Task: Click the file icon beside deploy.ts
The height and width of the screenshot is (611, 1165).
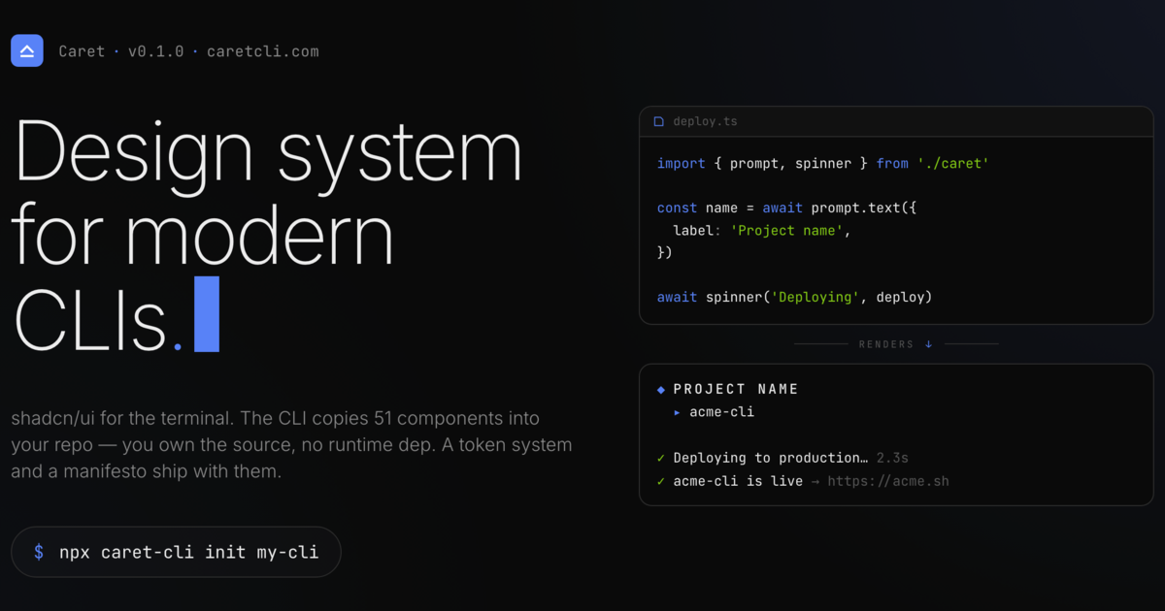Action: [x=659, y=122]
